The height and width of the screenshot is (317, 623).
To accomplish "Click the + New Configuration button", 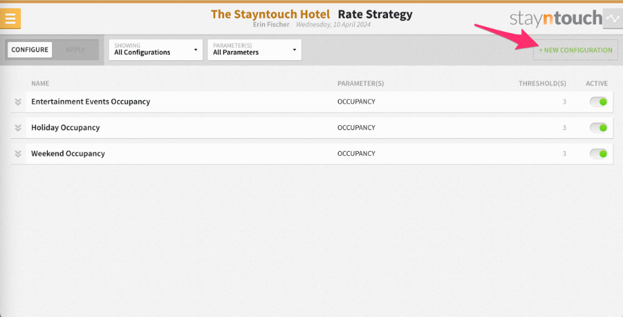I will (x=576, y=50).
